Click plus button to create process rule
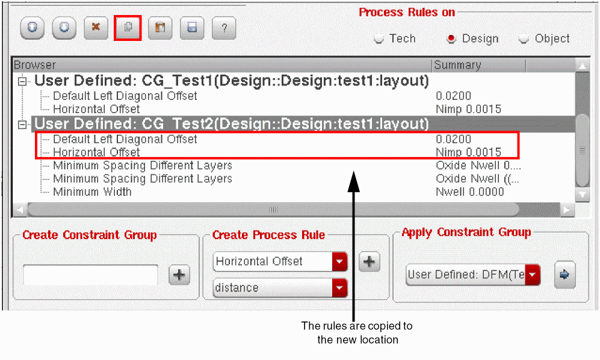 click(370, 262)
